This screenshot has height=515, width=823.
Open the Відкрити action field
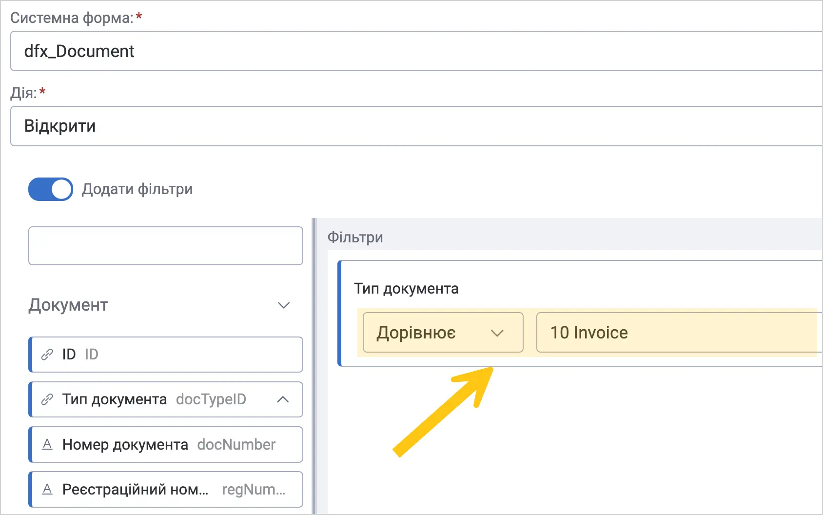(x=416, y=126)
